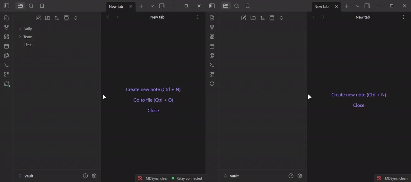The height and width of the screenshot is (182, 411).
Task: Open quick switcher icon in left window ribbon
Action: (6, 18)
